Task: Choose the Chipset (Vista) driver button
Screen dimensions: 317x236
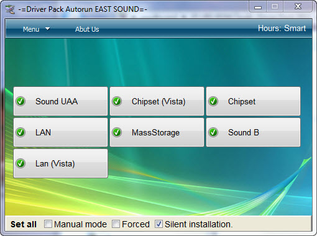Action: pyautogui.click(x=157, y=101)
